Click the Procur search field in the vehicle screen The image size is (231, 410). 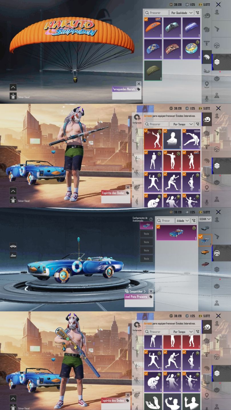pyautogui.click(x=165, y=221)
